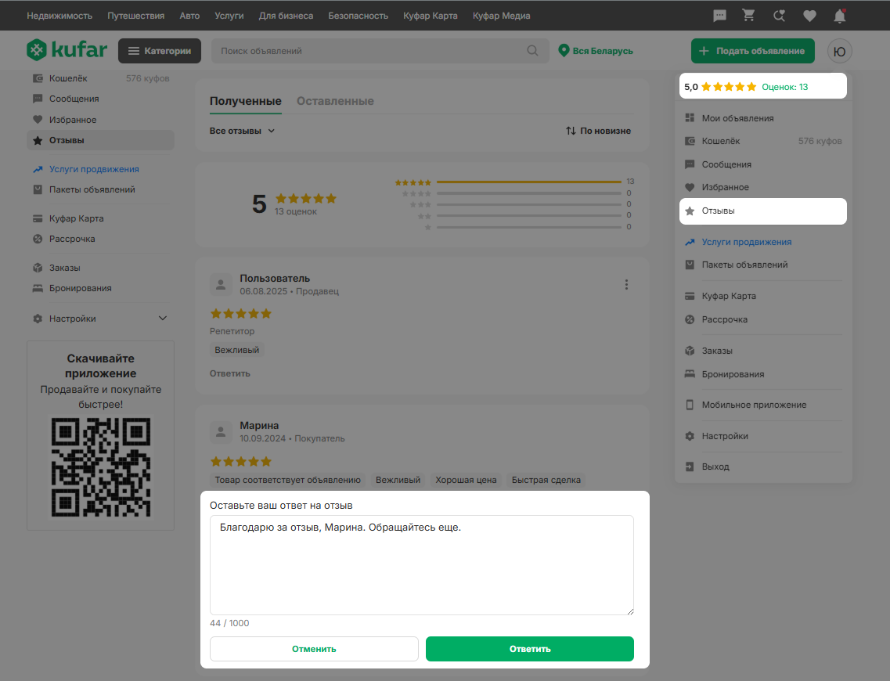Image resolution: width=890 pixels, height=681 pixels.
Task: Open the messages chat icon in top bar
Action: 719,16
